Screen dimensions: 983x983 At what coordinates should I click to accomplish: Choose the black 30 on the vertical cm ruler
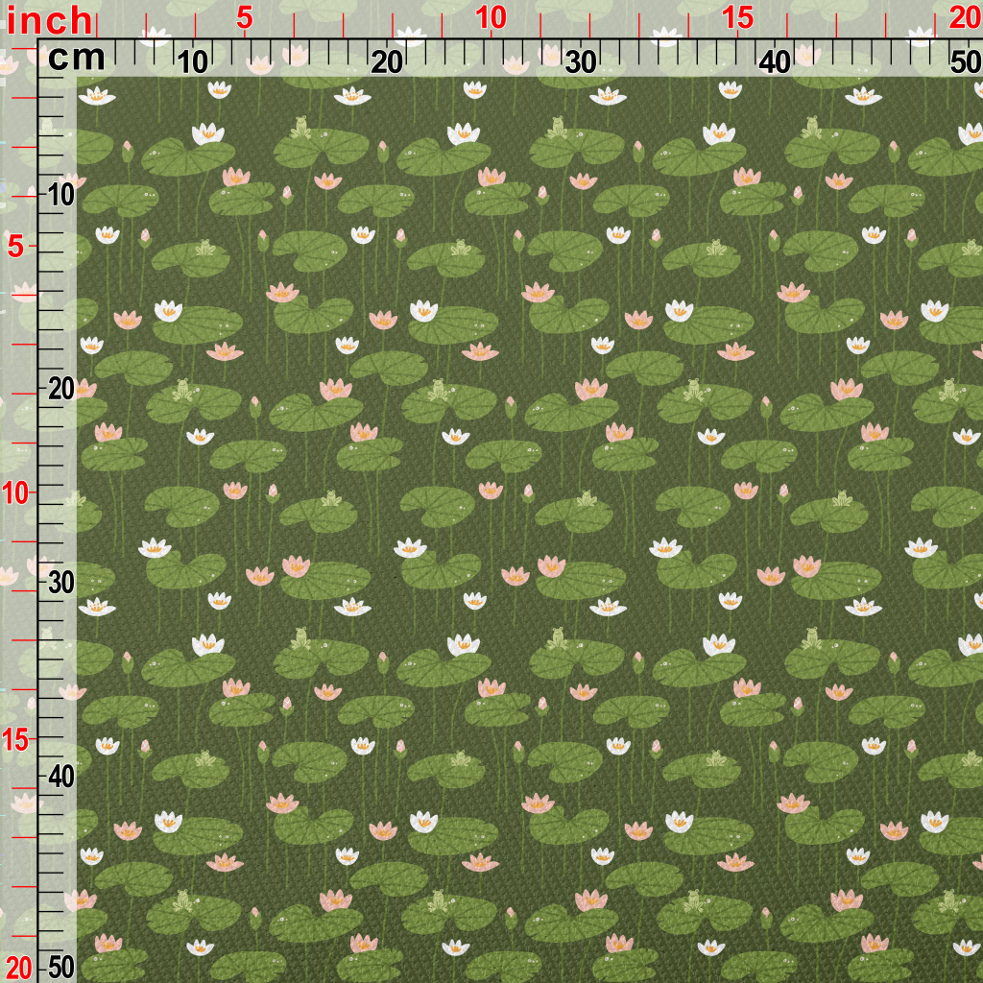pyautogui.click(x=61, y=583)
